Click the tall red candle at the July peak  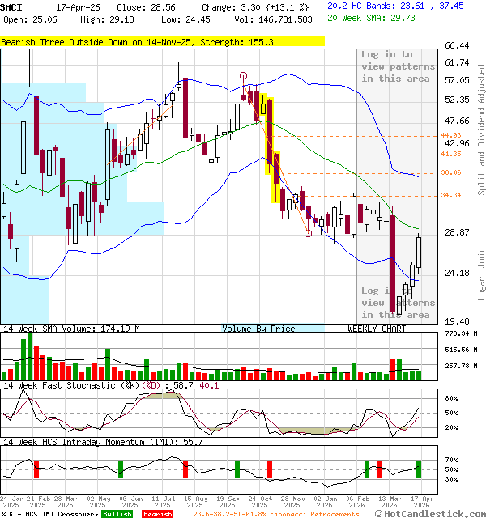pos(185,105)
